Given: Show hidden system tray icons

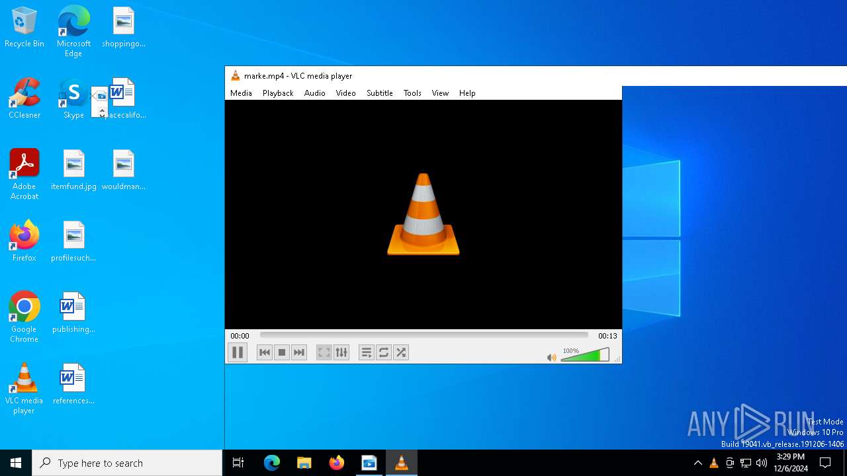Looking at the screenshot, I should (697, 463).
